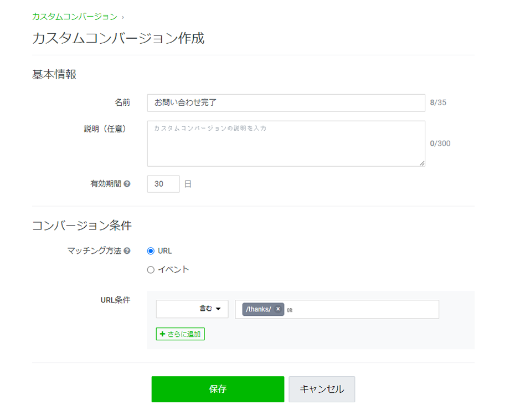Click the dropdown caret next to 含む
The height and width of the screenshot is (420, 515).
tap(218, 309)
